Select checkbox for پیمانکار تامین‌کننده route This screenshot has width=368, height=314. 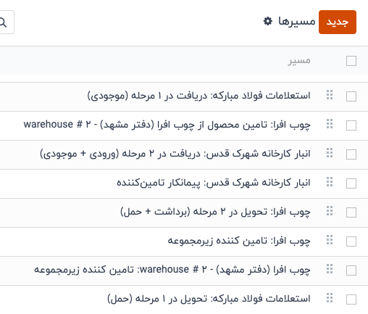(x=351, y=183)
